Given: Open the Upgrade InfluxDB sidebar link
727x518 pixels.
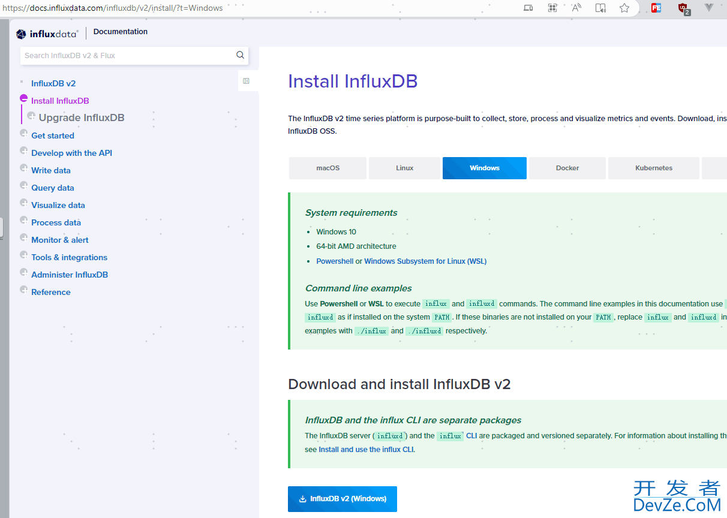Looking at the screenshot, I should 82,118.
